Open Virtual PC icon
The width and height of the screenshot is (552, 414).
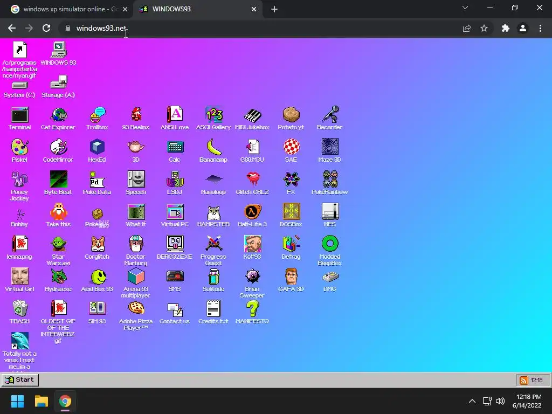pos(175,216)
